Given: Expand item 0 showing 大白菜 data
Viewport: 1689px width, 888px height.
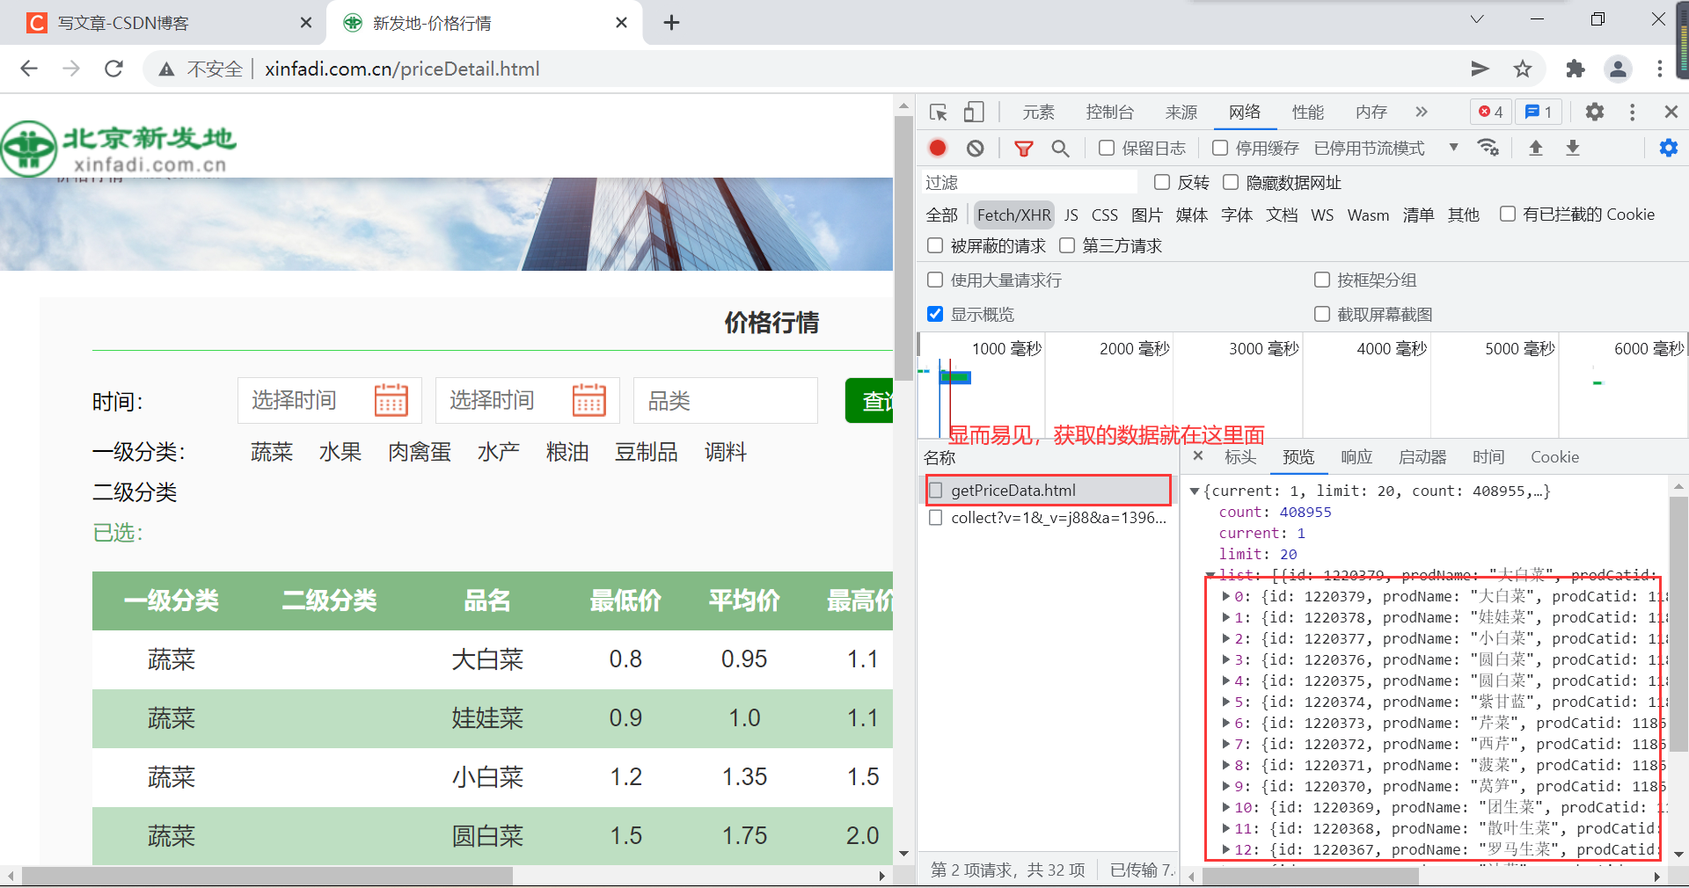Looking at the screenshot, I should tap(1225, 596).
